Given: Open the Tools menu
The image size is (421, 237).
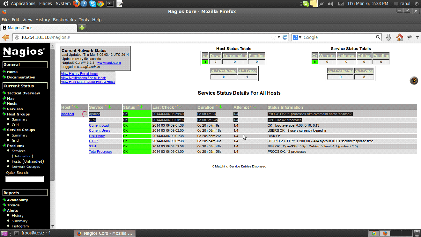Looking at the screenshot, I should (x=84, y=20).
